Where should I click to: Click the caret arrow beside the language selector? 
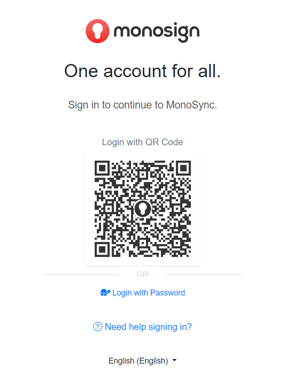point(175,361)
